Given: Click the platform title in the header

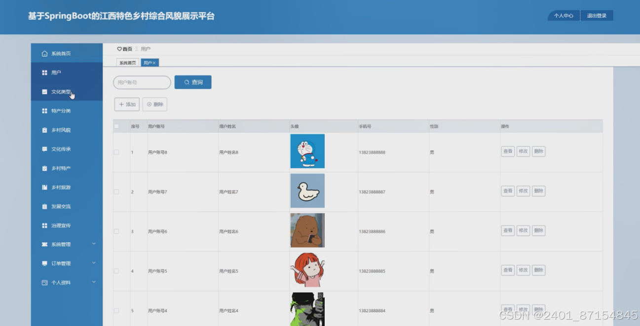Looking at the screenshot, I should pyautogui.click(x=121, y=16).
